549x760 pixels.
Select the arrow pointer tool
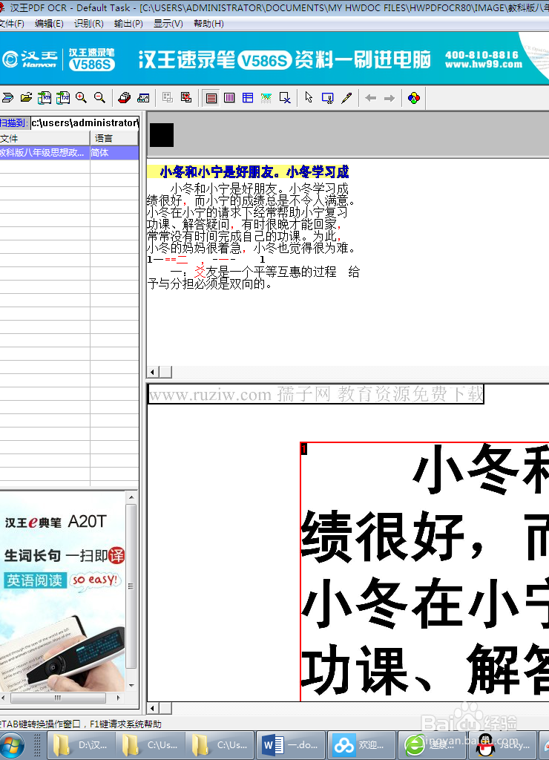tap(309, 98)
